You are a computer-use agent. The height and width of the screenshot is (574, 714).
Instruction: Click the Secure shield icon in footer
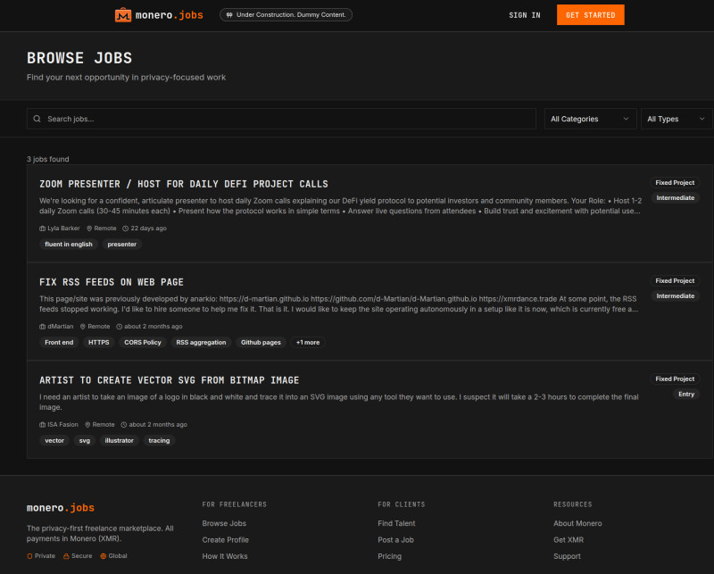point(66,556)
